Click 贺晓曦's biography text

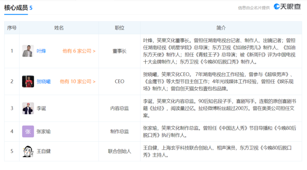tap(218, 81)
